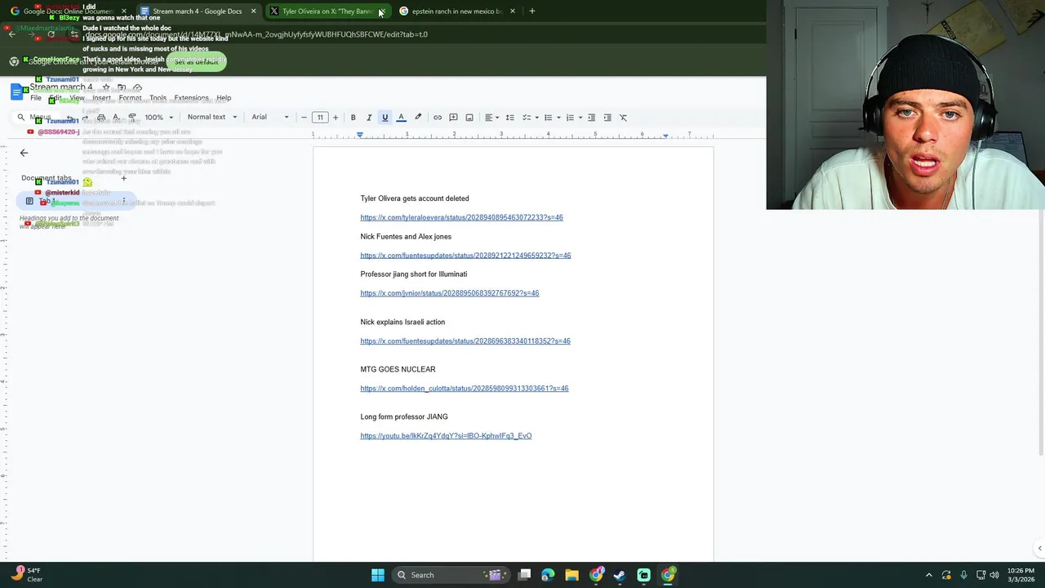This screenshot has width=1045, height=588.
Task: Decrease font size with the minus button
Action: [x=304, y=118]
